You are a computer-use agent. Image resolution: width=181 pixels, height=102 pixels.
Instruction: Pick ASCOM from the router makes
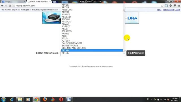coord(92,19)
